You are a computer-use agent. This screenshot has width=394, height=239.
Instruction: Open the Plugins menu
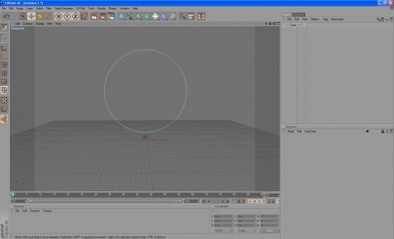(113, 9)
